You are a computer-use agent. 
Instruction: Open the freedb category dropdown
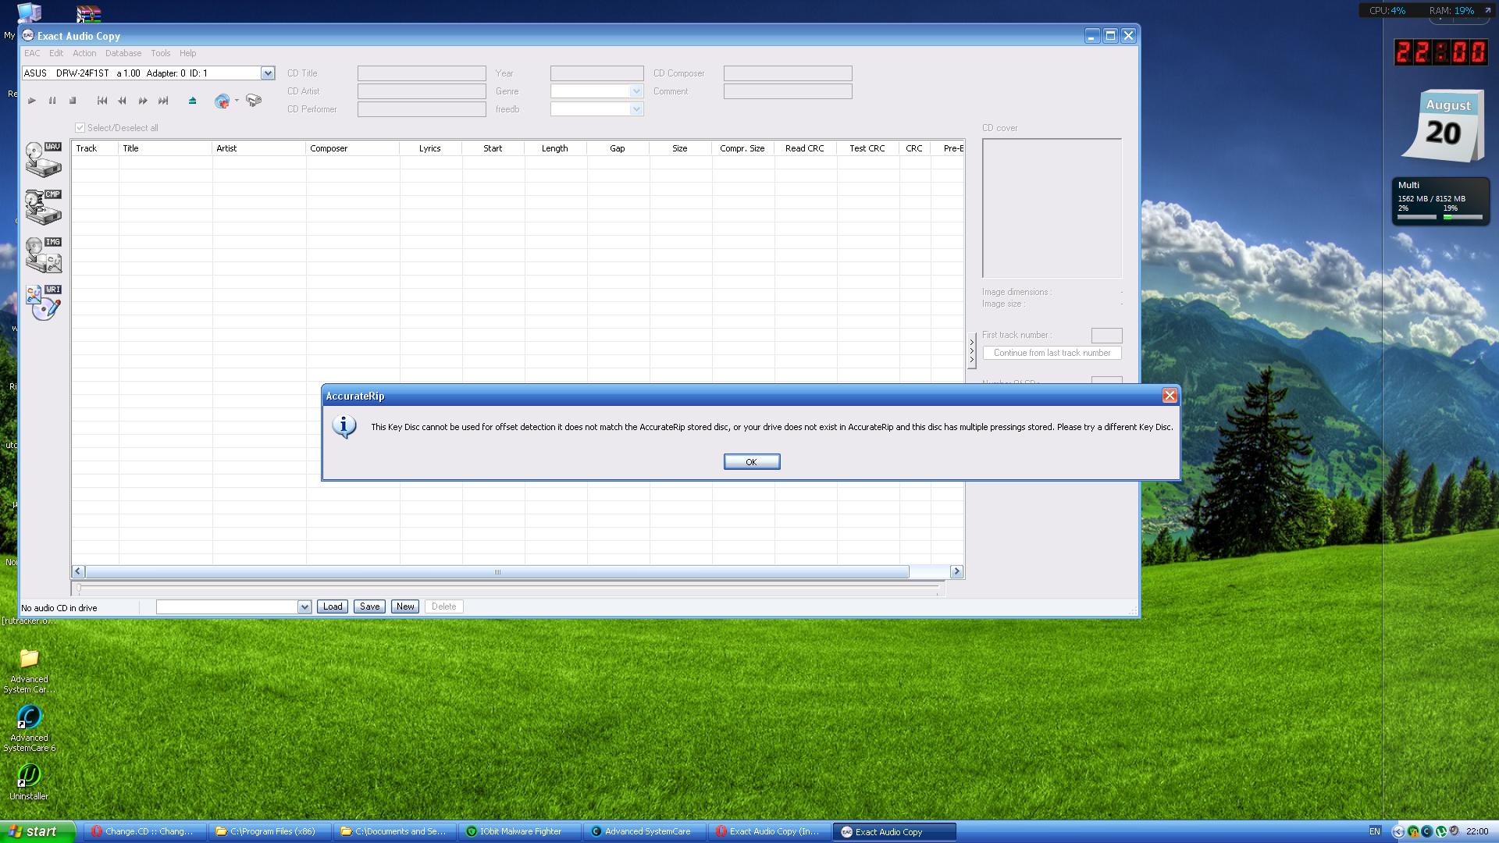(636, 109)
